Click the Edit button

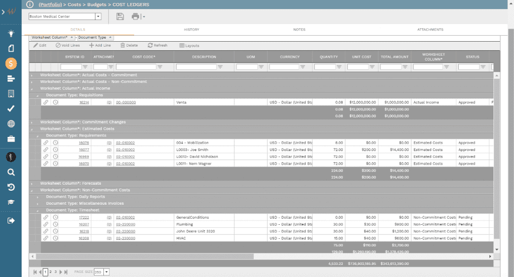[x=40, y=46]
